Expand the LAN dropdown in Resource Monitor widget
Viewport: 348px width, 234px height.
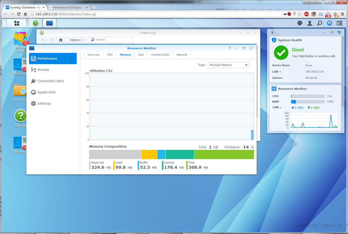click(277, 107)
